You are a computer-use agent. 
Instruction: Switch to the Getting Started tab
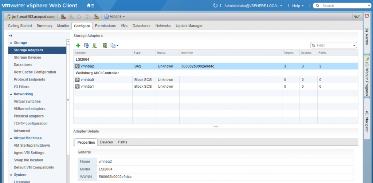[x=20, y=26]
